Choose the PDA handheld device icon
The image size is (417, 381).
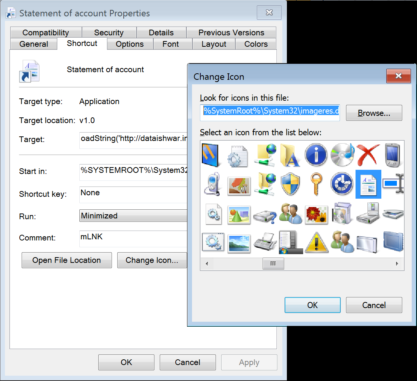pyautogui.click(x=393, y=155)
